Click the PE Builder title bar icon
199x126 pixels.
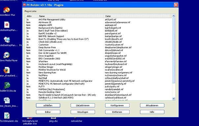(24, 5)
